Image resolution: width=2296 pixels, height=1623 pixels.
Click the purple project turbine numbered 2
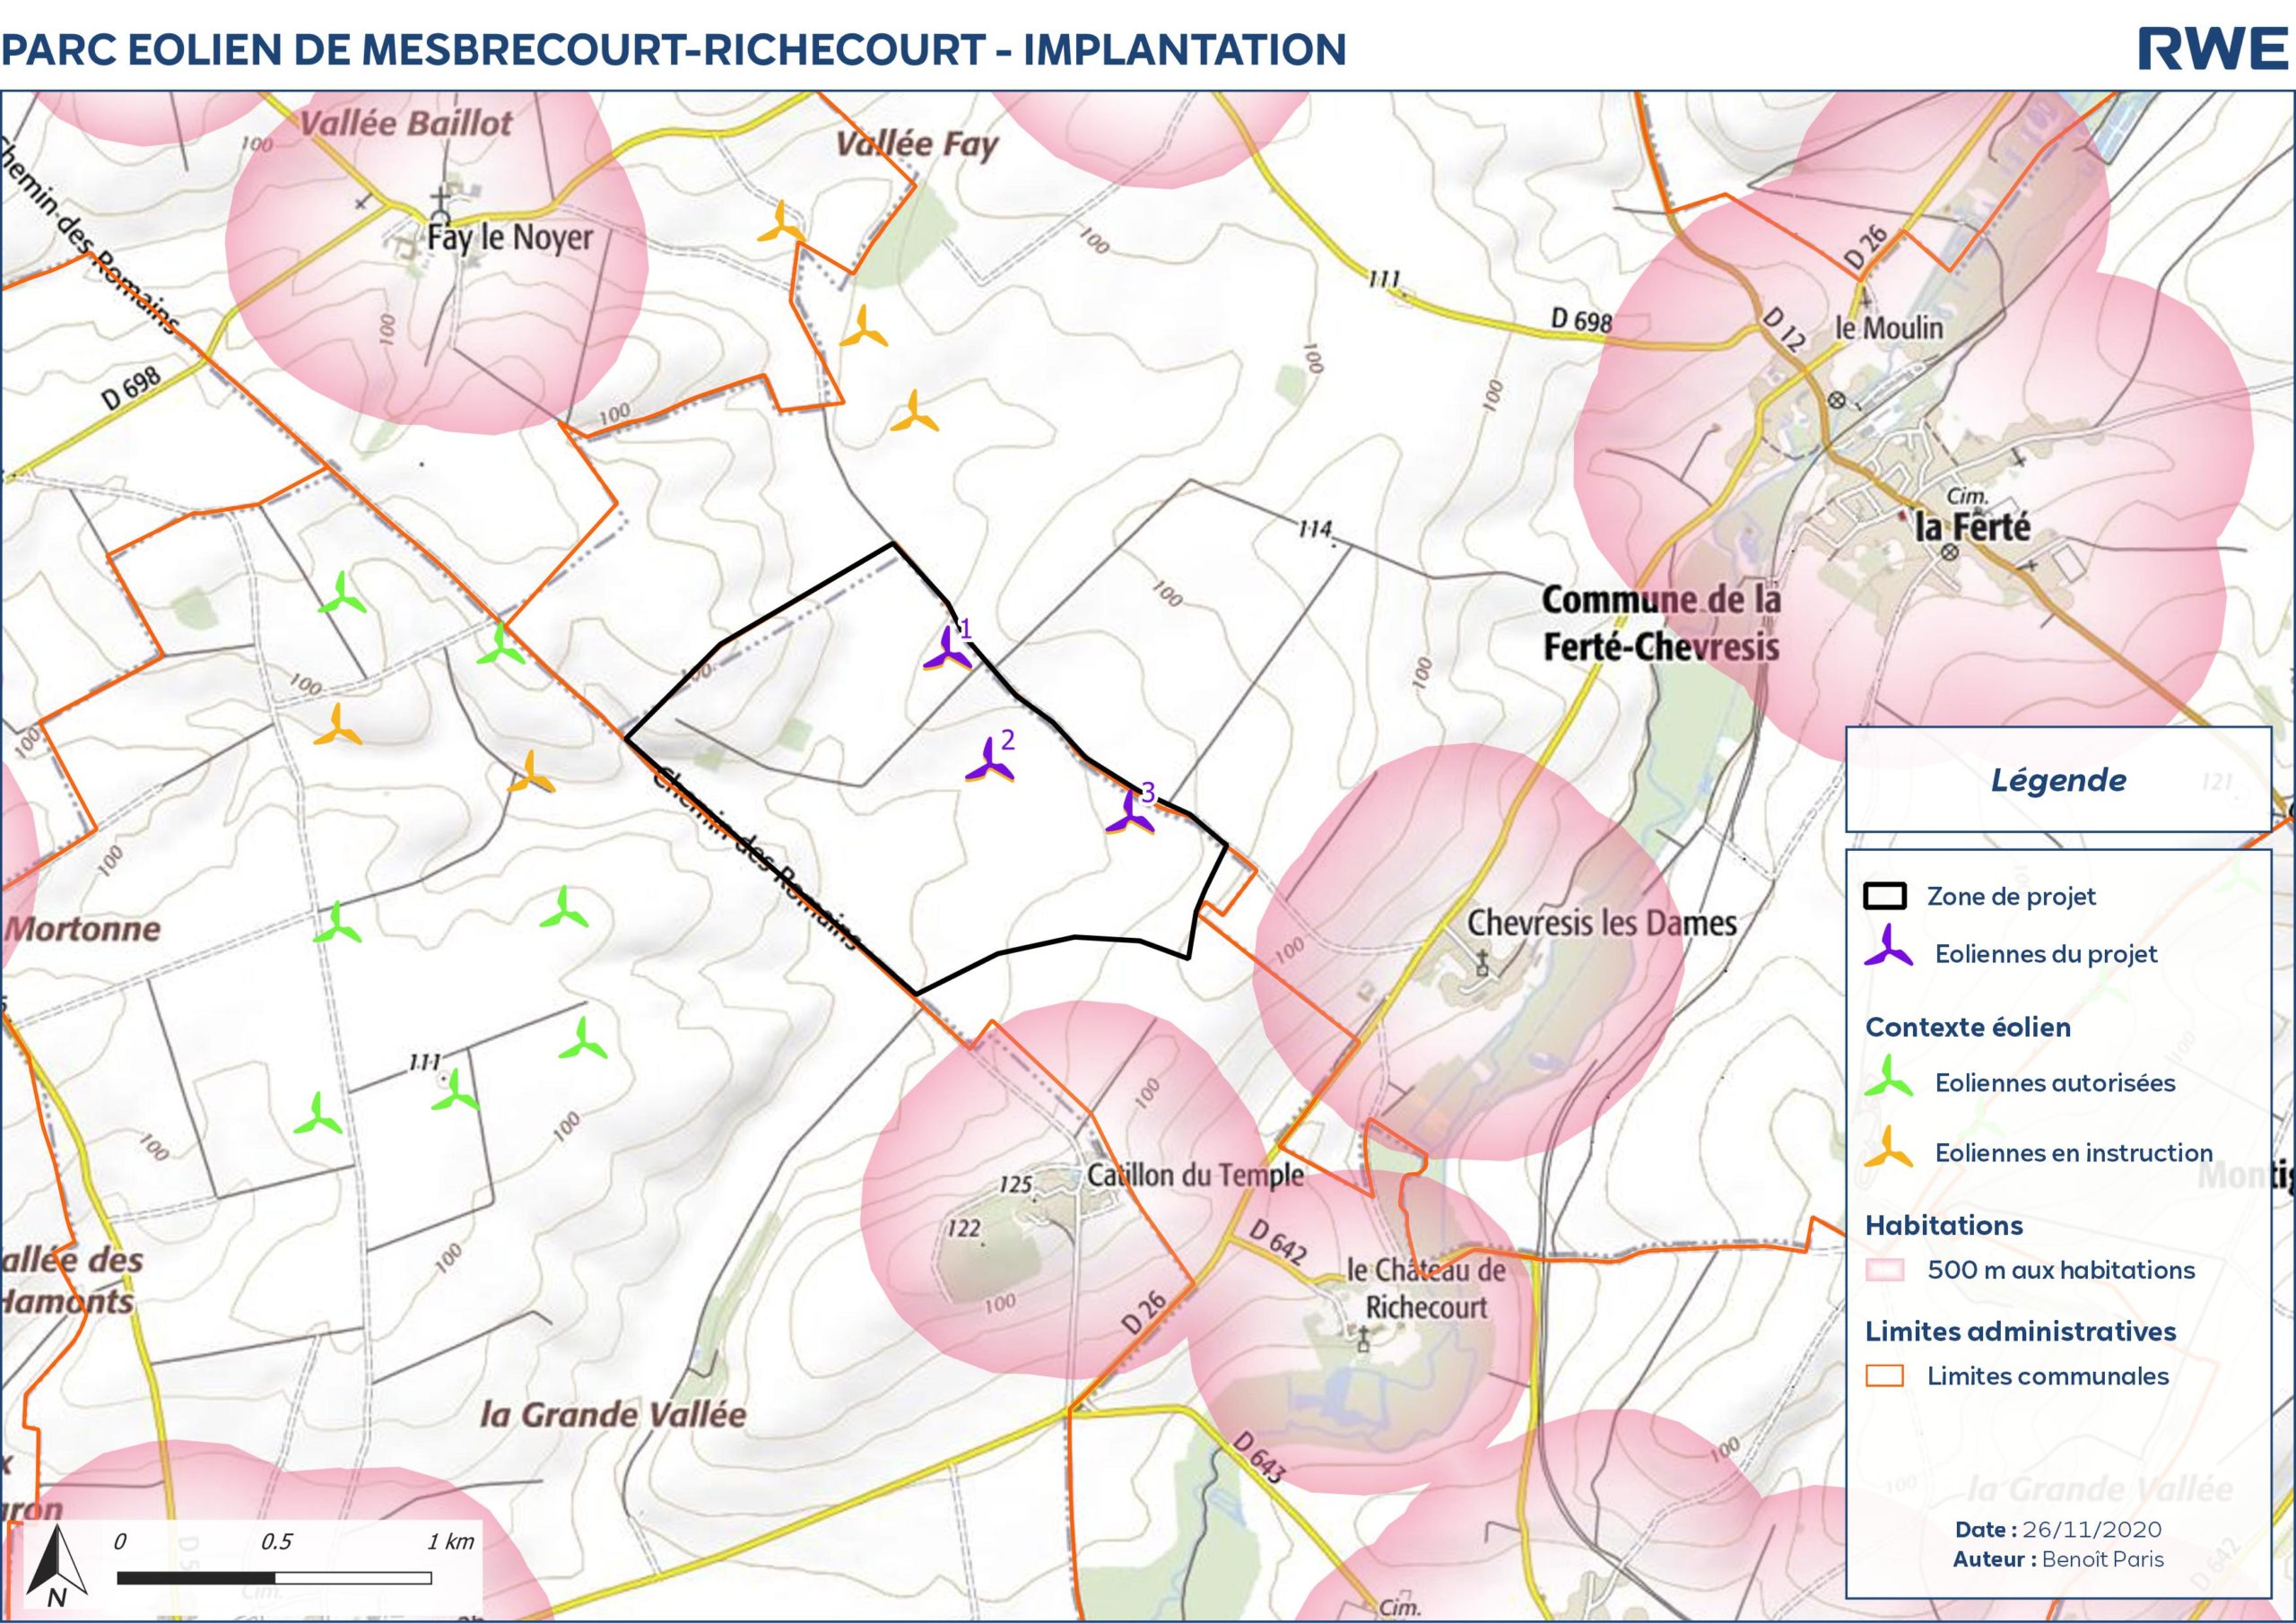pos(990,761)
